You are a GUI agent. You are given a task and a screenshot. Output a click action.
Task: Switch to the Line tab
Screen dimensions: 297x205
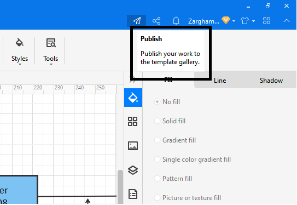220,81
